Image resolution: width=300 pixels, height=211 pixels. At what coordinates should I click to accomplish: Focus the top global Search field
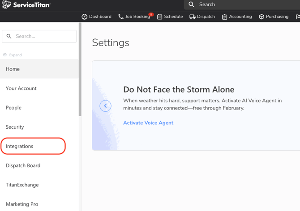tap(242, 4)
